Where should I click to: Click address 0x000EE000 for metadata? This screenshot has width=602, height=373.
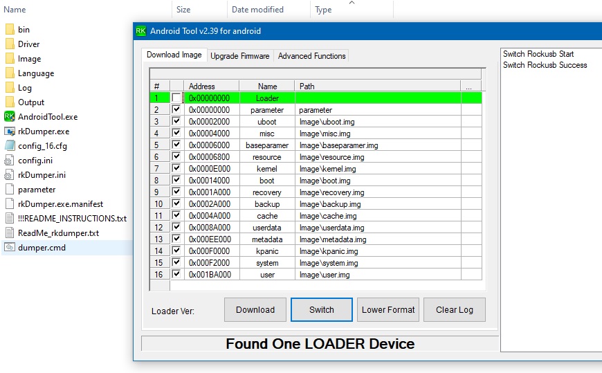point(212,239)
